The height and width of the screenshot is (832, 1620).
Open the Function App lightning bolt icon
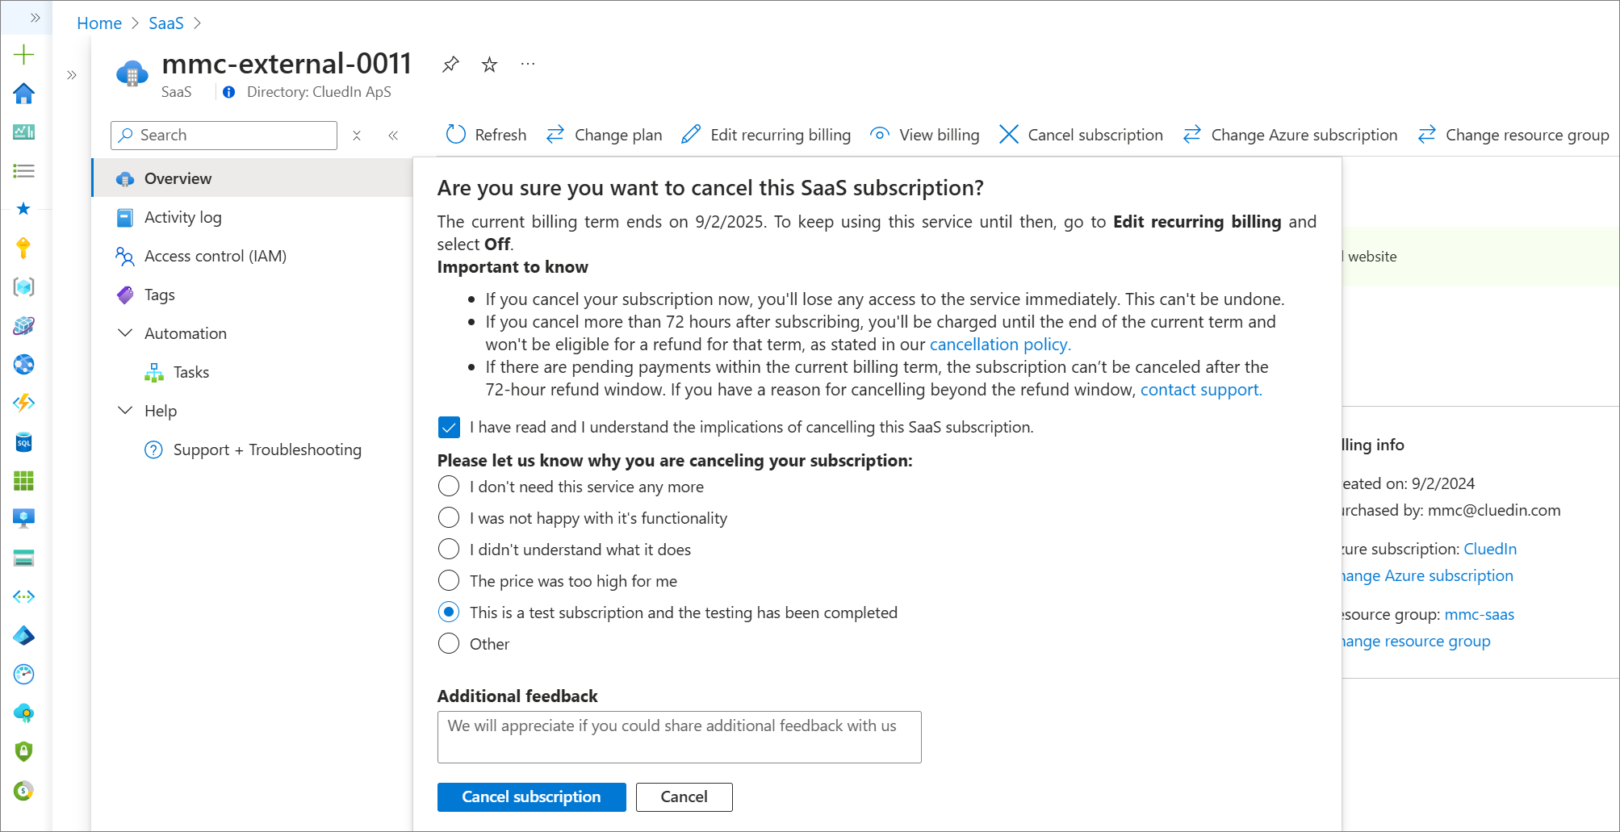[23, 403]
